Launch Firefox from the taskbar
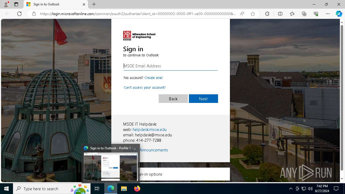345x194 pixels. [x=137, y=189]
